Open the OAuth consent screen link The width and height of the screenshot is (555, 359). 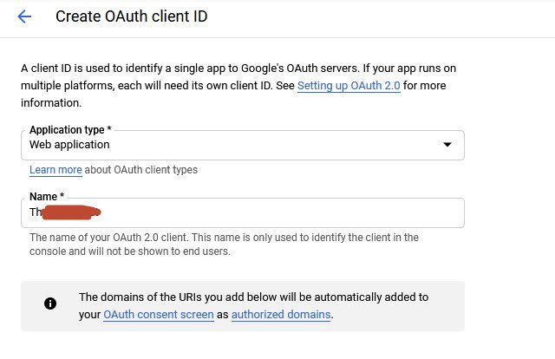tap(158, 315)
